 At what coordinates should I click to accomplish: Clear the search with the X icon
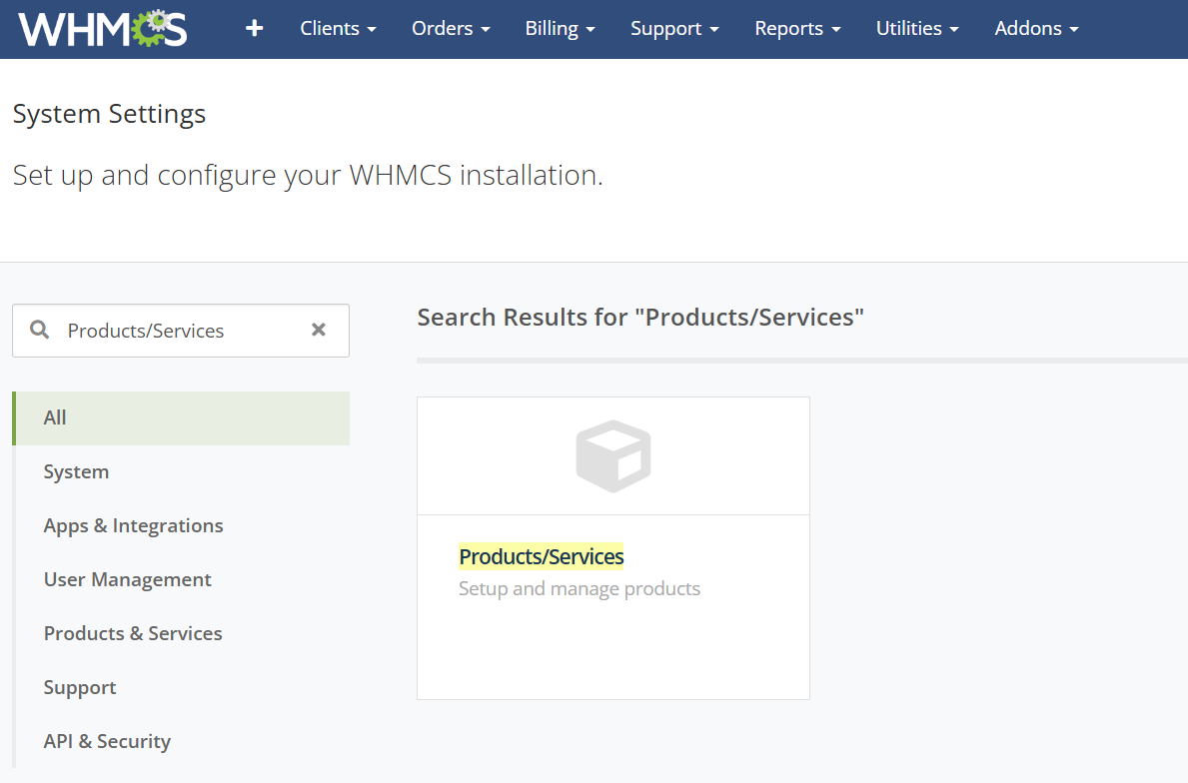click(x=319, y=330)
